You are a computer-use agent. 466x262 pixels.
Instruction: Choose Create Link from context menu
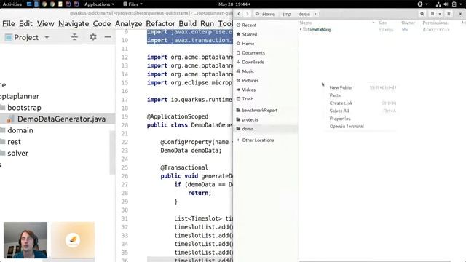coord(341,103)
